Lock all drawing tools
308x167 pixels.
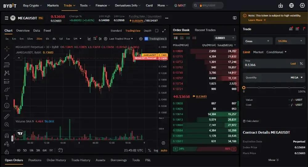coord(7,152)
